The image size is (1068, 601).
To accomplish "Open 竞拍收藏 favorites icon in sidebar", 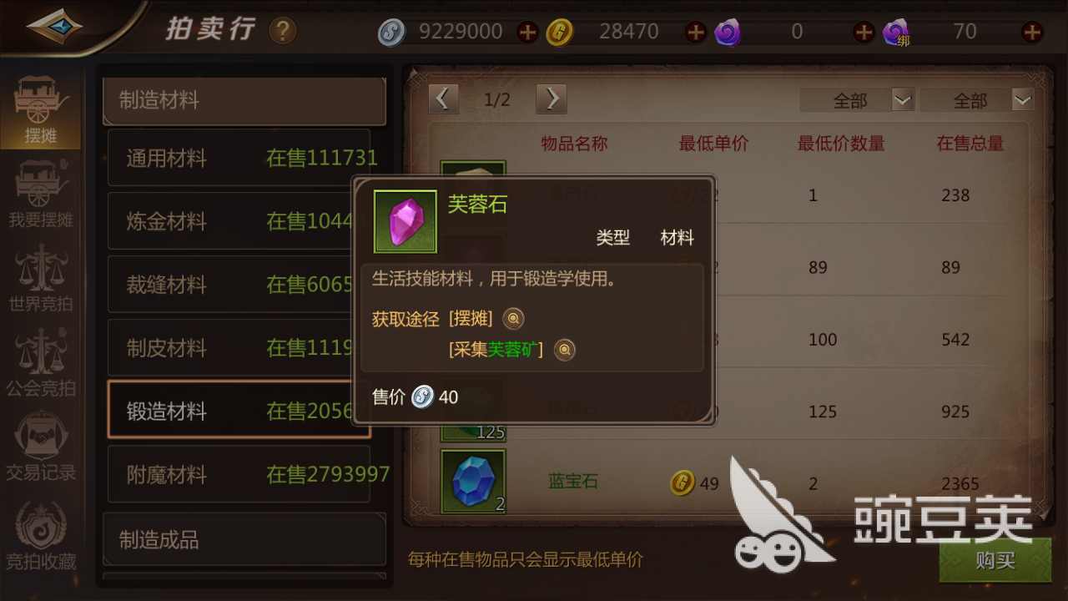I will coord(40,535).
